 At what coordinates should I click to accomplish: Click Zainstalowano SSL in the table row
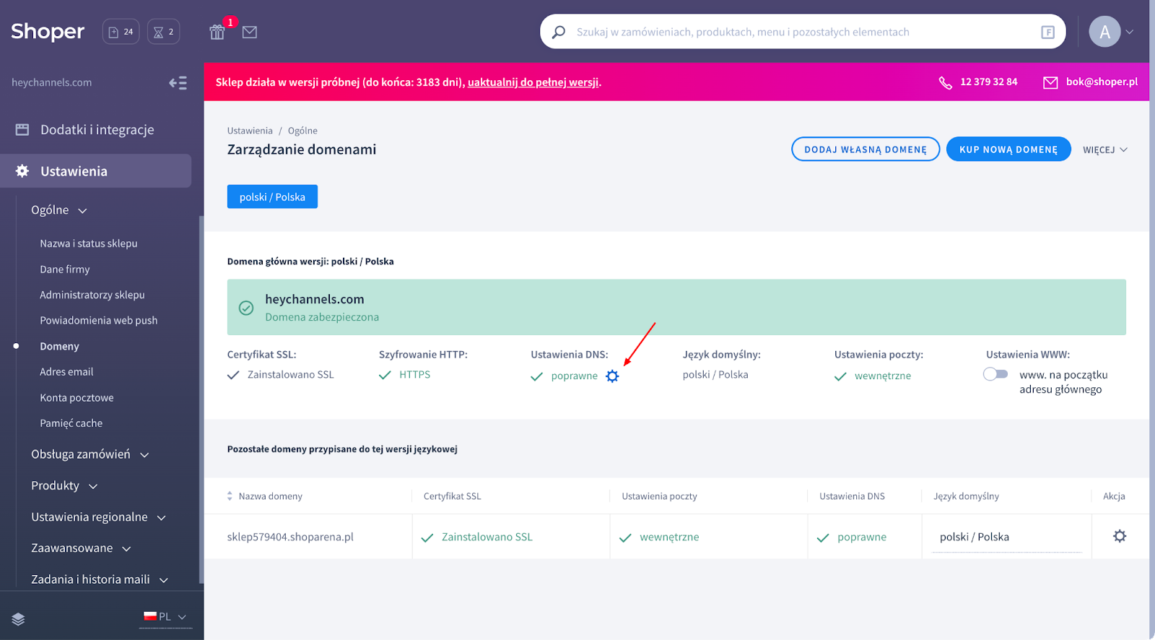click(487, 537)
